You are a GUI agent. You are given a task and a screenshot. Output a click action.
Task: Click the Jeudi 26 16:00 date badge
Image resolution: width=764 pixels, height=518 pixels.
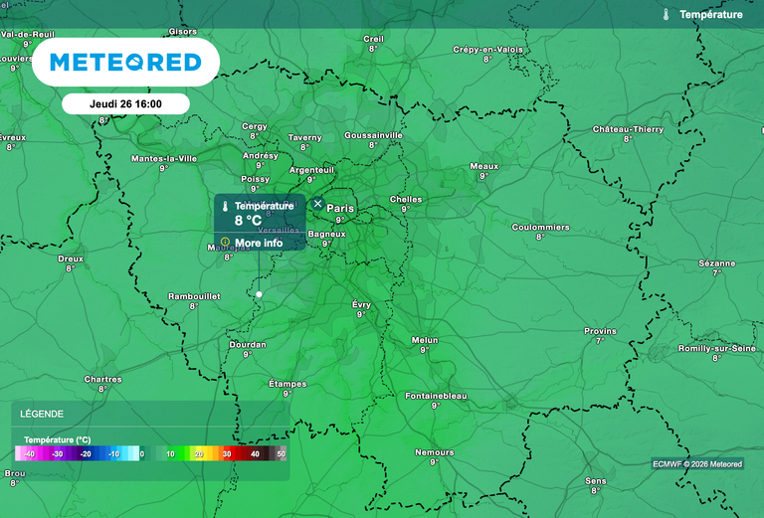[125, 103]
